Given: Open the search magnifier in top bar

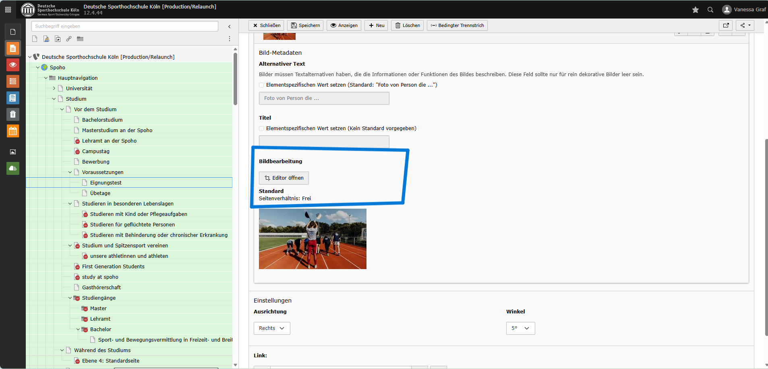Looking at the screenshot, I should tap(710, 10).
